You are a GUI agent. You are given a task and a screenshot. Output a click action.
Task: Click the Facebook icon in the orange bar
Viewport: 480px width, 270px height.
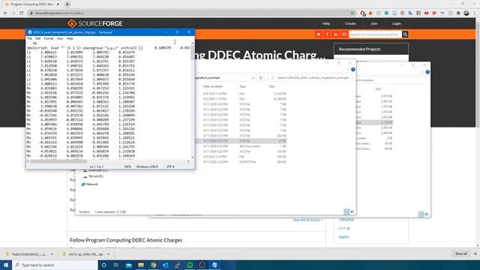click(327, 34)
